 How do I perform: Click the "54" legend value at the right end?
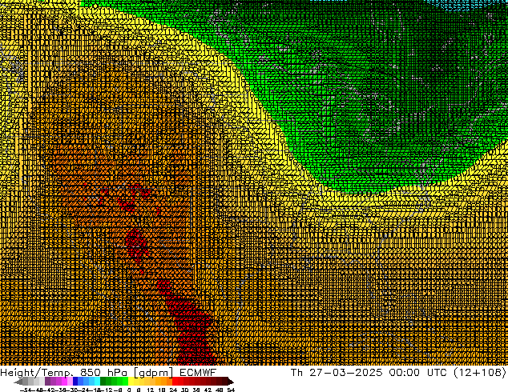click(x=231, y=390)
